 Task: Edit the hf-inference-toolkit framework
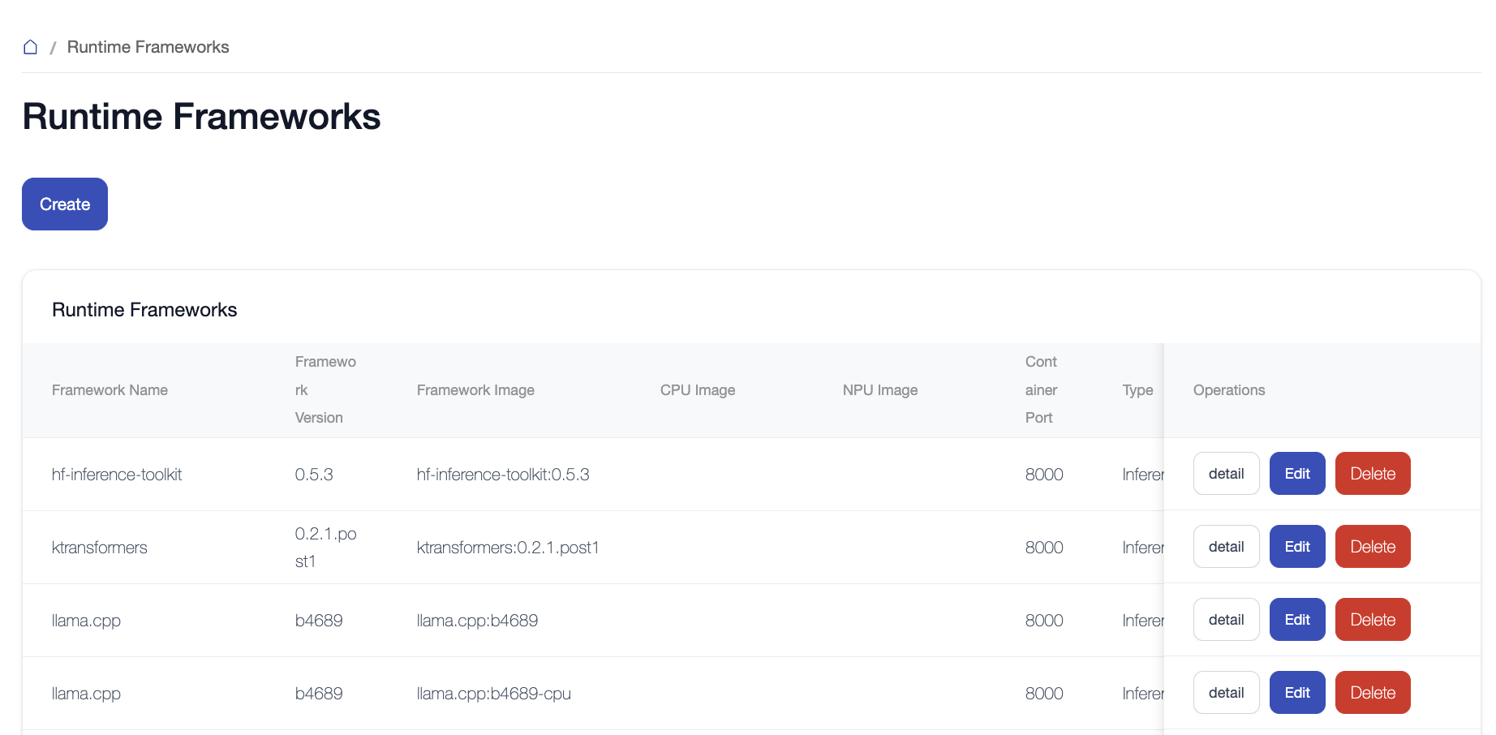click(1296, 474)
